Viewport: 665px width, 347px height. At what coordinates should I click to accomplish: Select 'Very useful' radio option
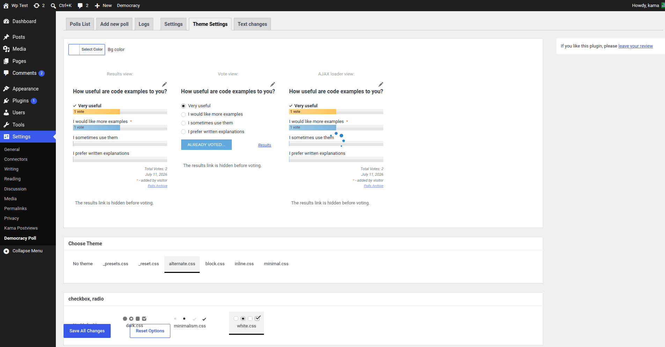(x=183, y=106)
